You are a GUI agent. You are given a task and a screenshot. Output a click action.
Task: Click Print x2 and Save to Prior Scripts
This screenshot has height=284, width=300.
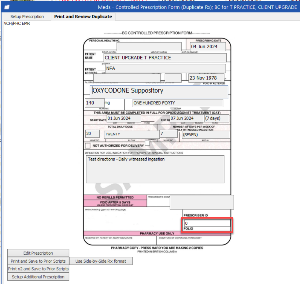(x=38, y=269)
